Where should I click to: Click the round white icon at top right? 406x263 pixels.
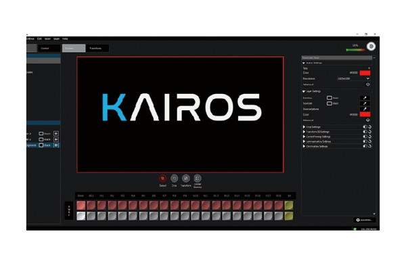[x=371, y=46]
